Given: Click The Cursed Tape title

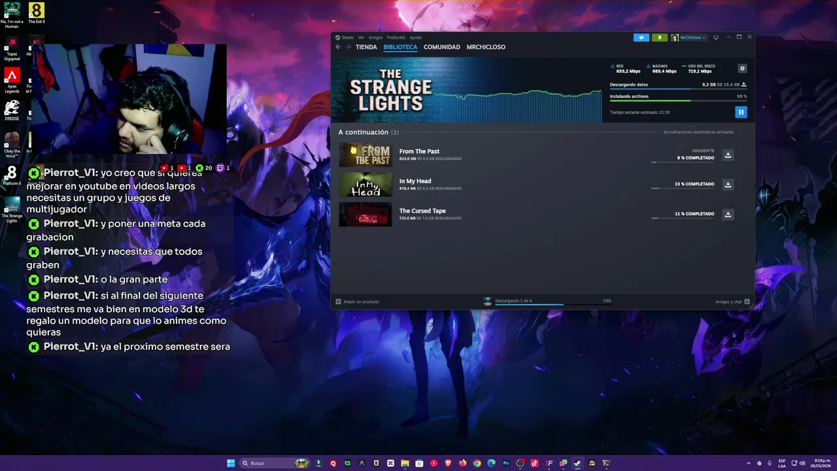Looking at the screenshot, I should (422, 211).
